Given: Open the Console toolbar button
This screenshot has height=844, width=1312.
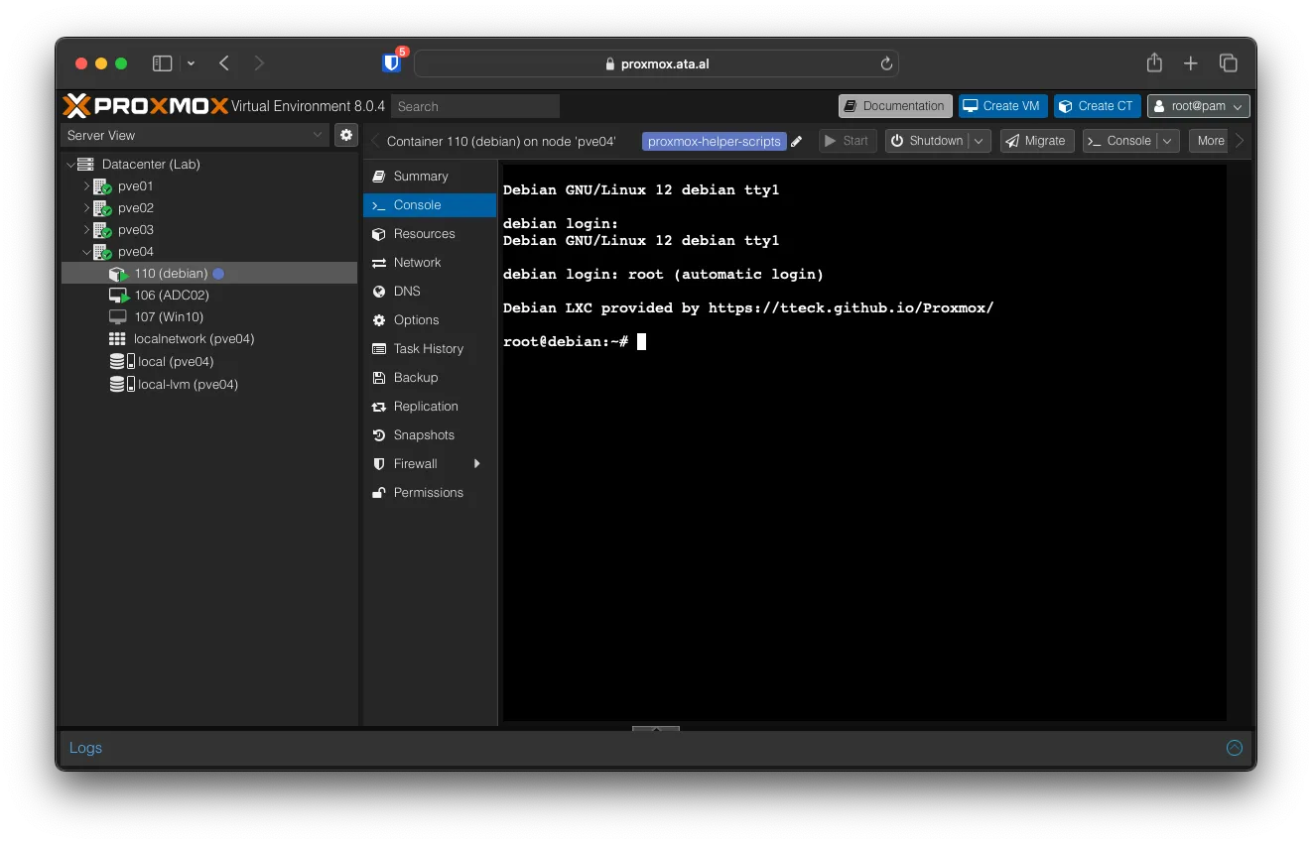Looking at the screenshot, I should [1119, 141].
